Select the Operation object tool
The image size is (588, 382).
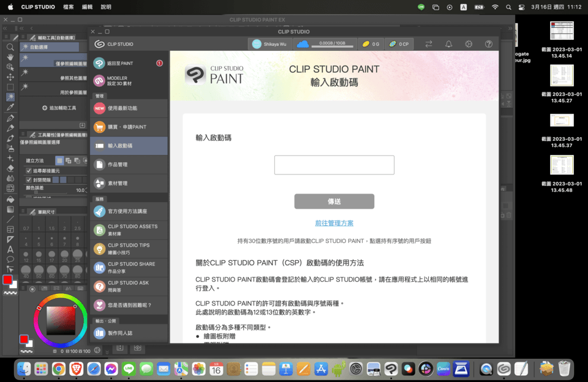click(10, 67)
